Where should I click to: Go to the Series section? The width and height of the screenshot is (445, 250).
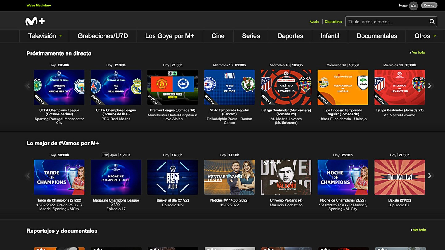[251, 36]
